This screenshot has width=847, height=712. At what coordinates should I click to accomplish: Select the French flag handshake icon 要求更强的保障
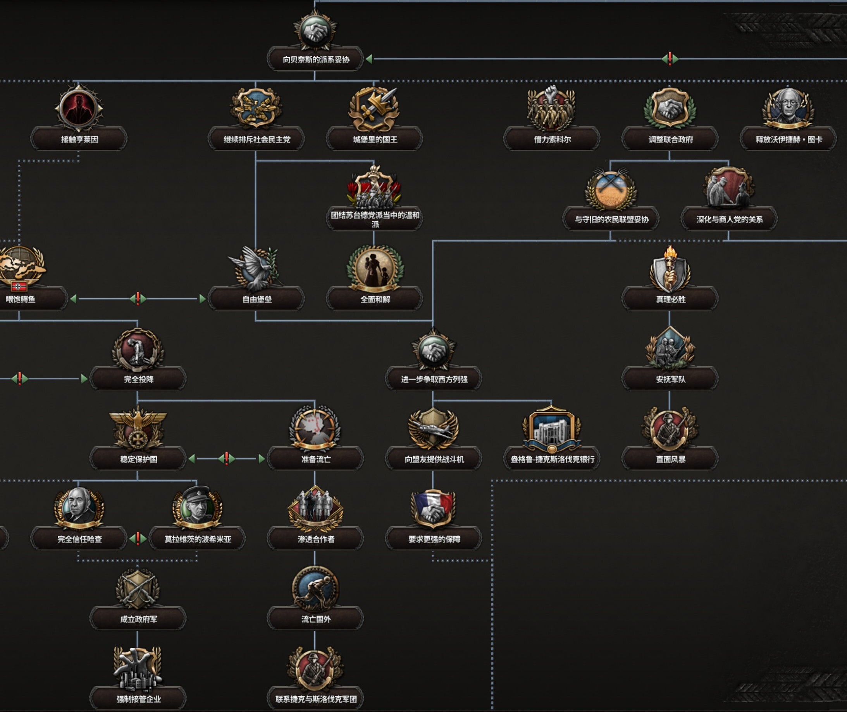click(433, 508)
